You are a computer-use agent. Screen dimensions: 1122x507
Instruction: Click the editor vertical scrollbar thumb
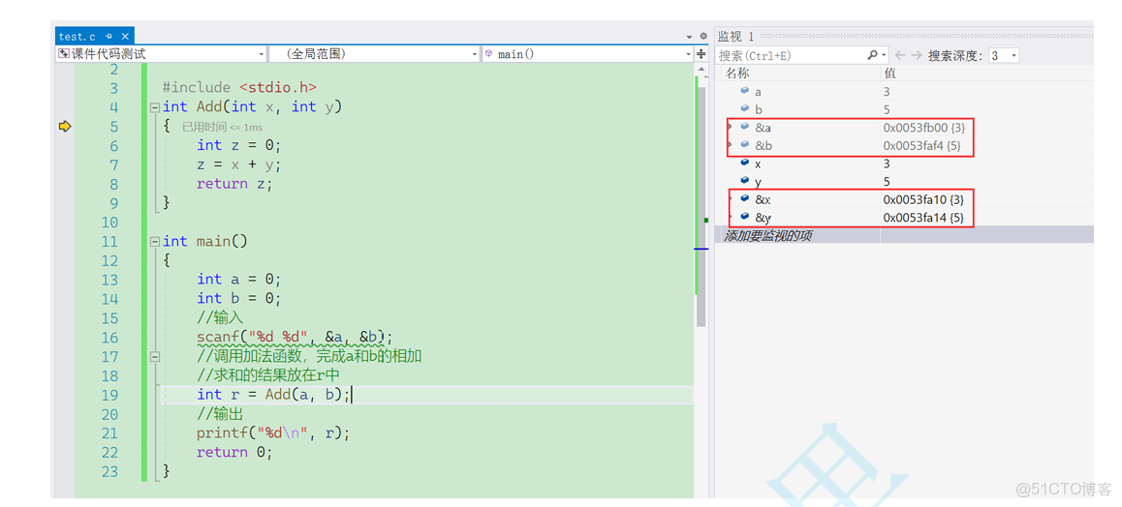coord(701,206)
